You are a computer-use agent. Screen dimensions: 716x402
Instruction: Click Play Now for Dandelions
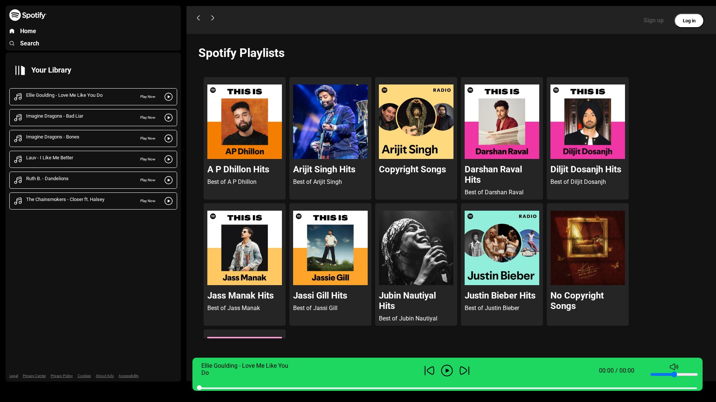(x=148, y=180)
